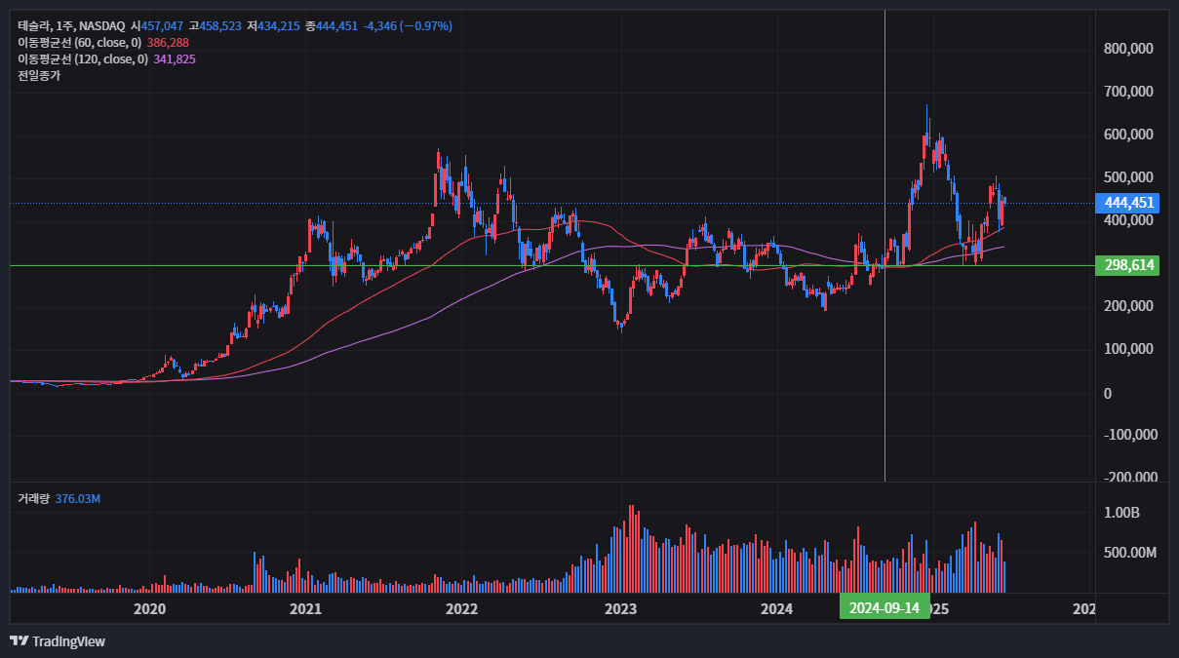Screen dimensions: 1179x658
Task: Click the -100,000 price axis label
Action: (1129, 435)
